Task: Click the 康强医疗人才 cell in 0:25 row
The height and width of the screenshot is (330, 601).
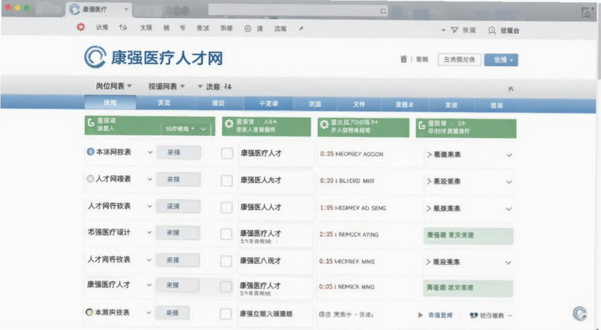Action: click(x=276, y=154)
